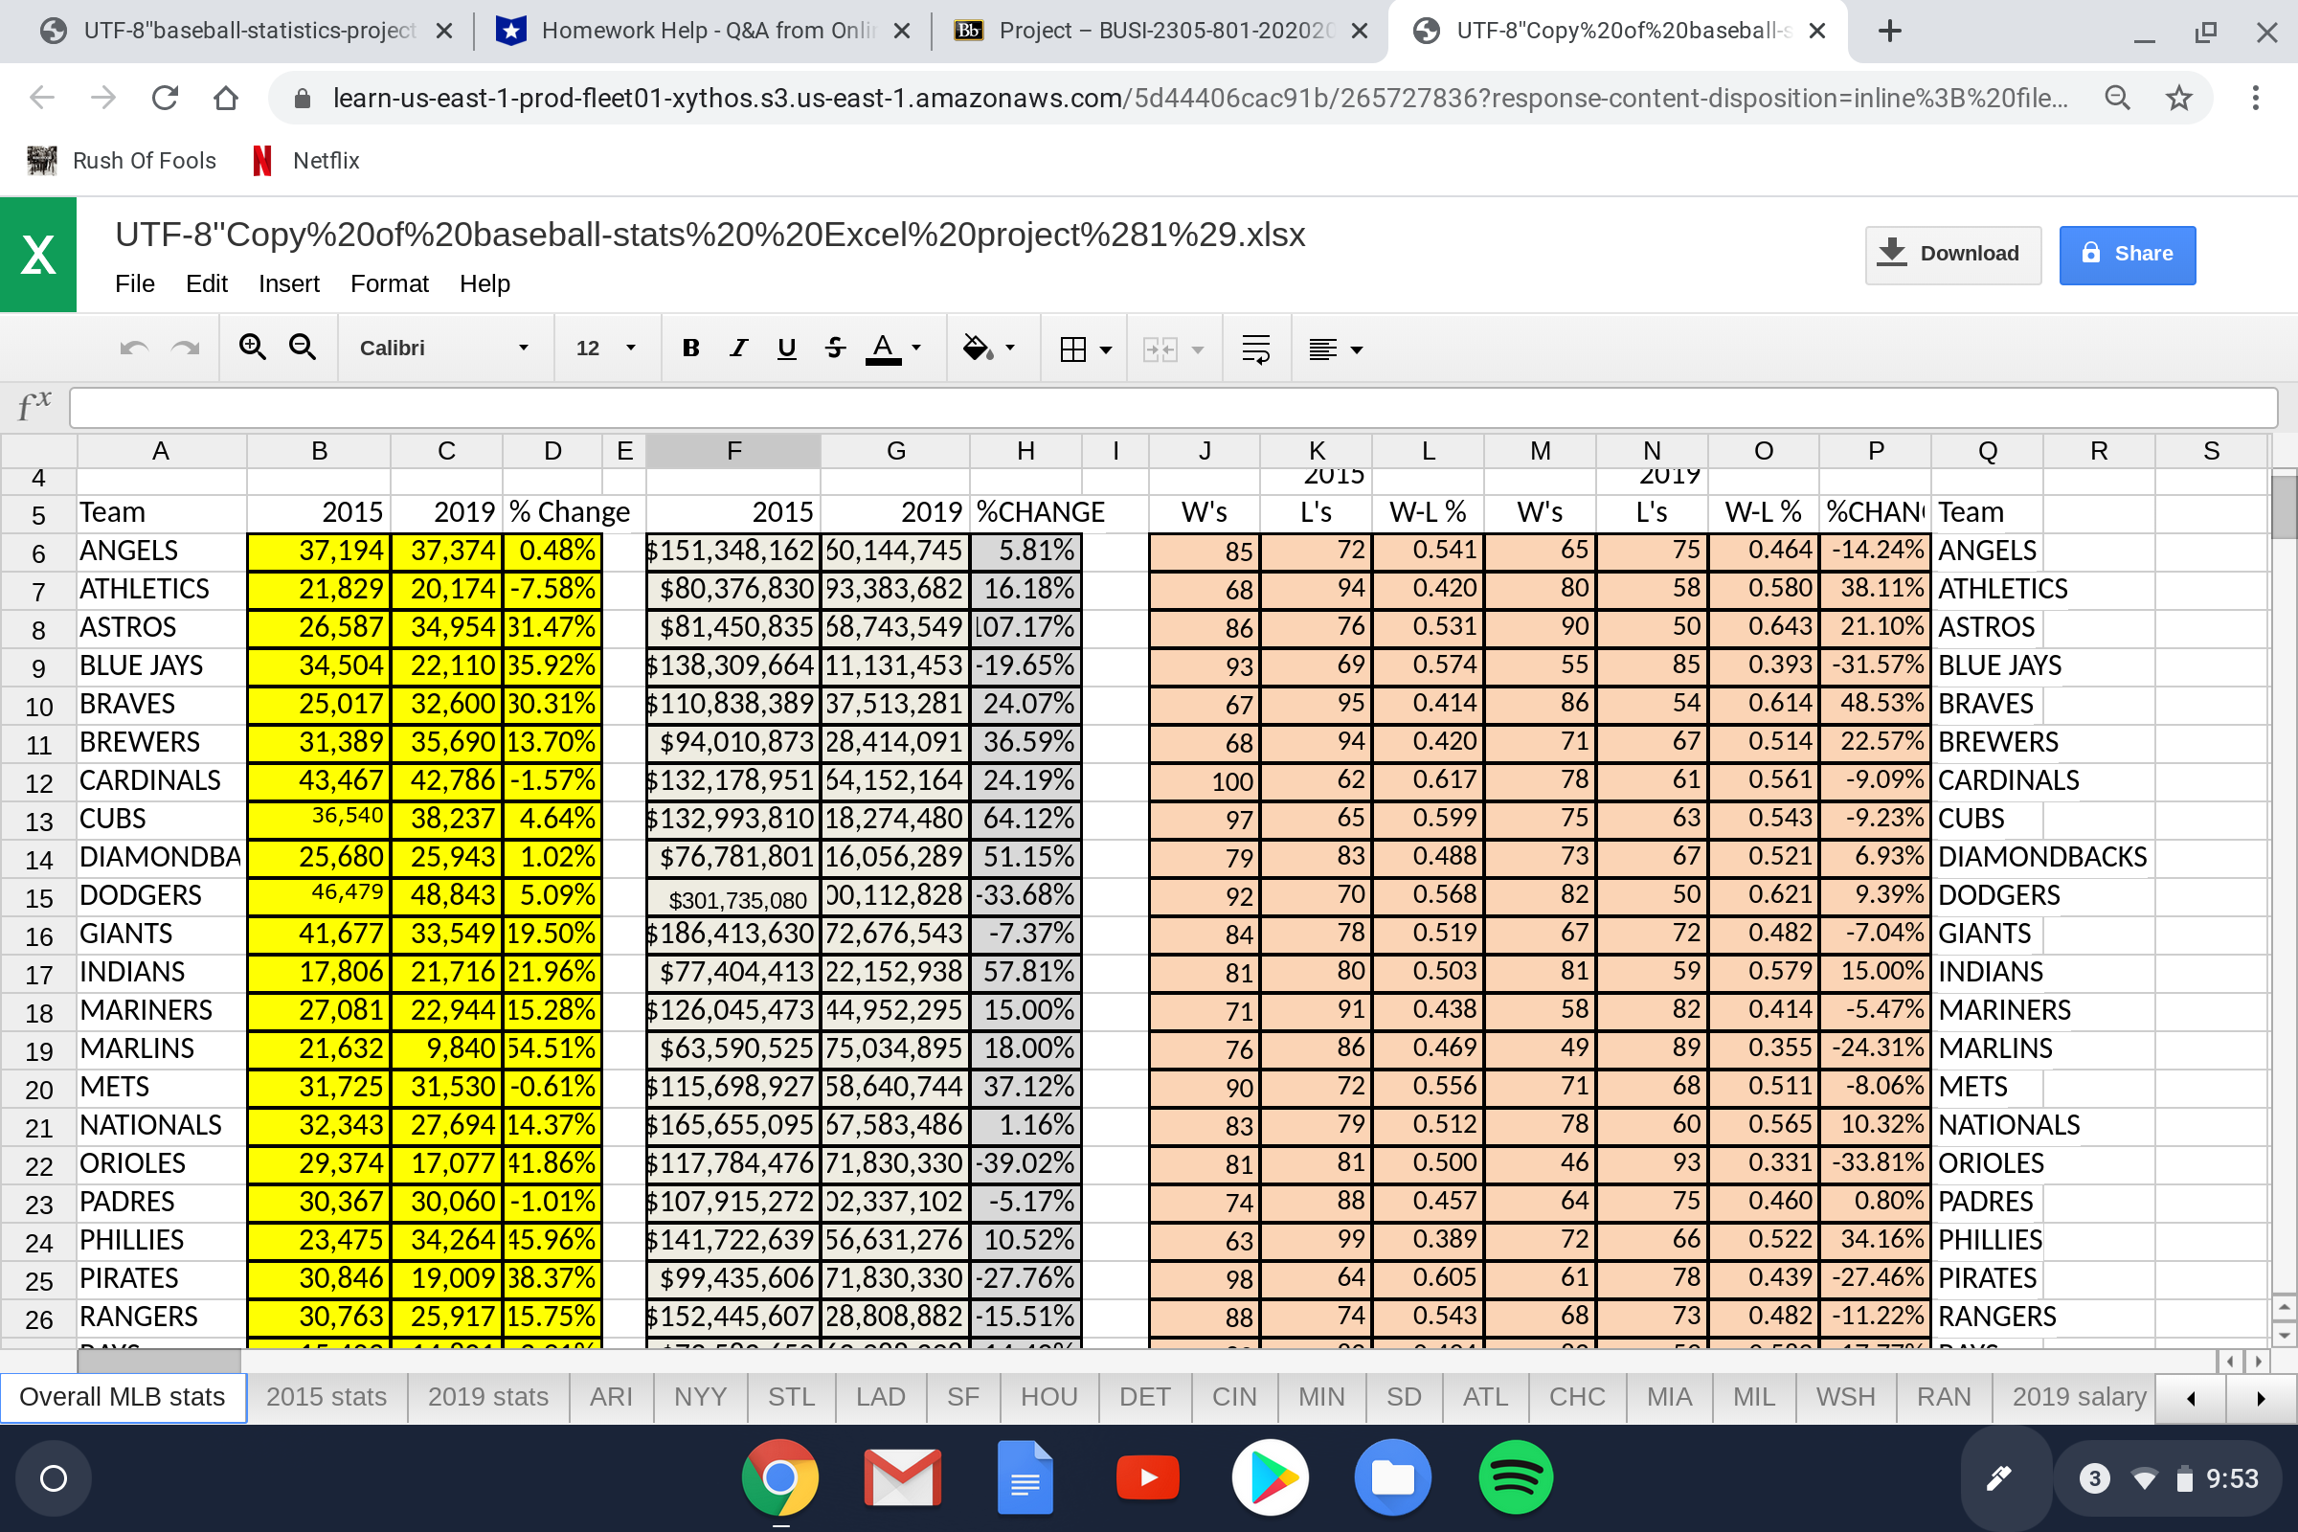Toggle underline formatting
Screen dimensions: 2298x1532
[785, 348]
